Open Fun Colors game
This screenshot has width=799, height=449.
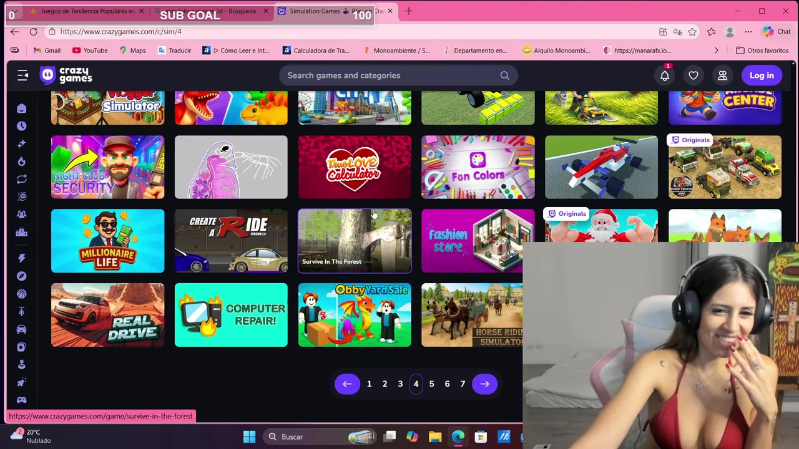pyautogui.click(x=478, y=167)
